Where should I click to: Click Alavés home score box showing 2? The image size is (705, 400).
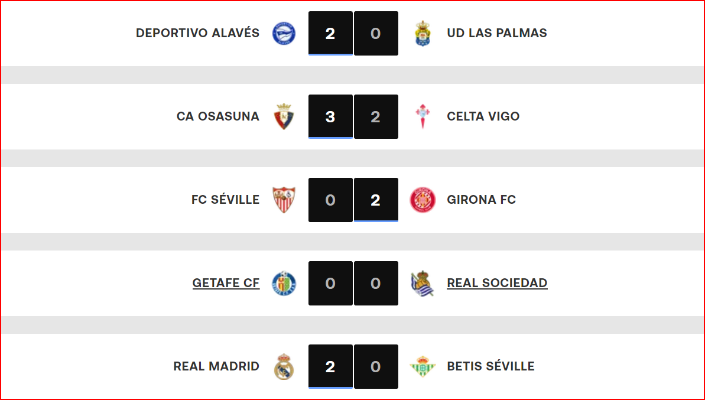coord(330,33)
